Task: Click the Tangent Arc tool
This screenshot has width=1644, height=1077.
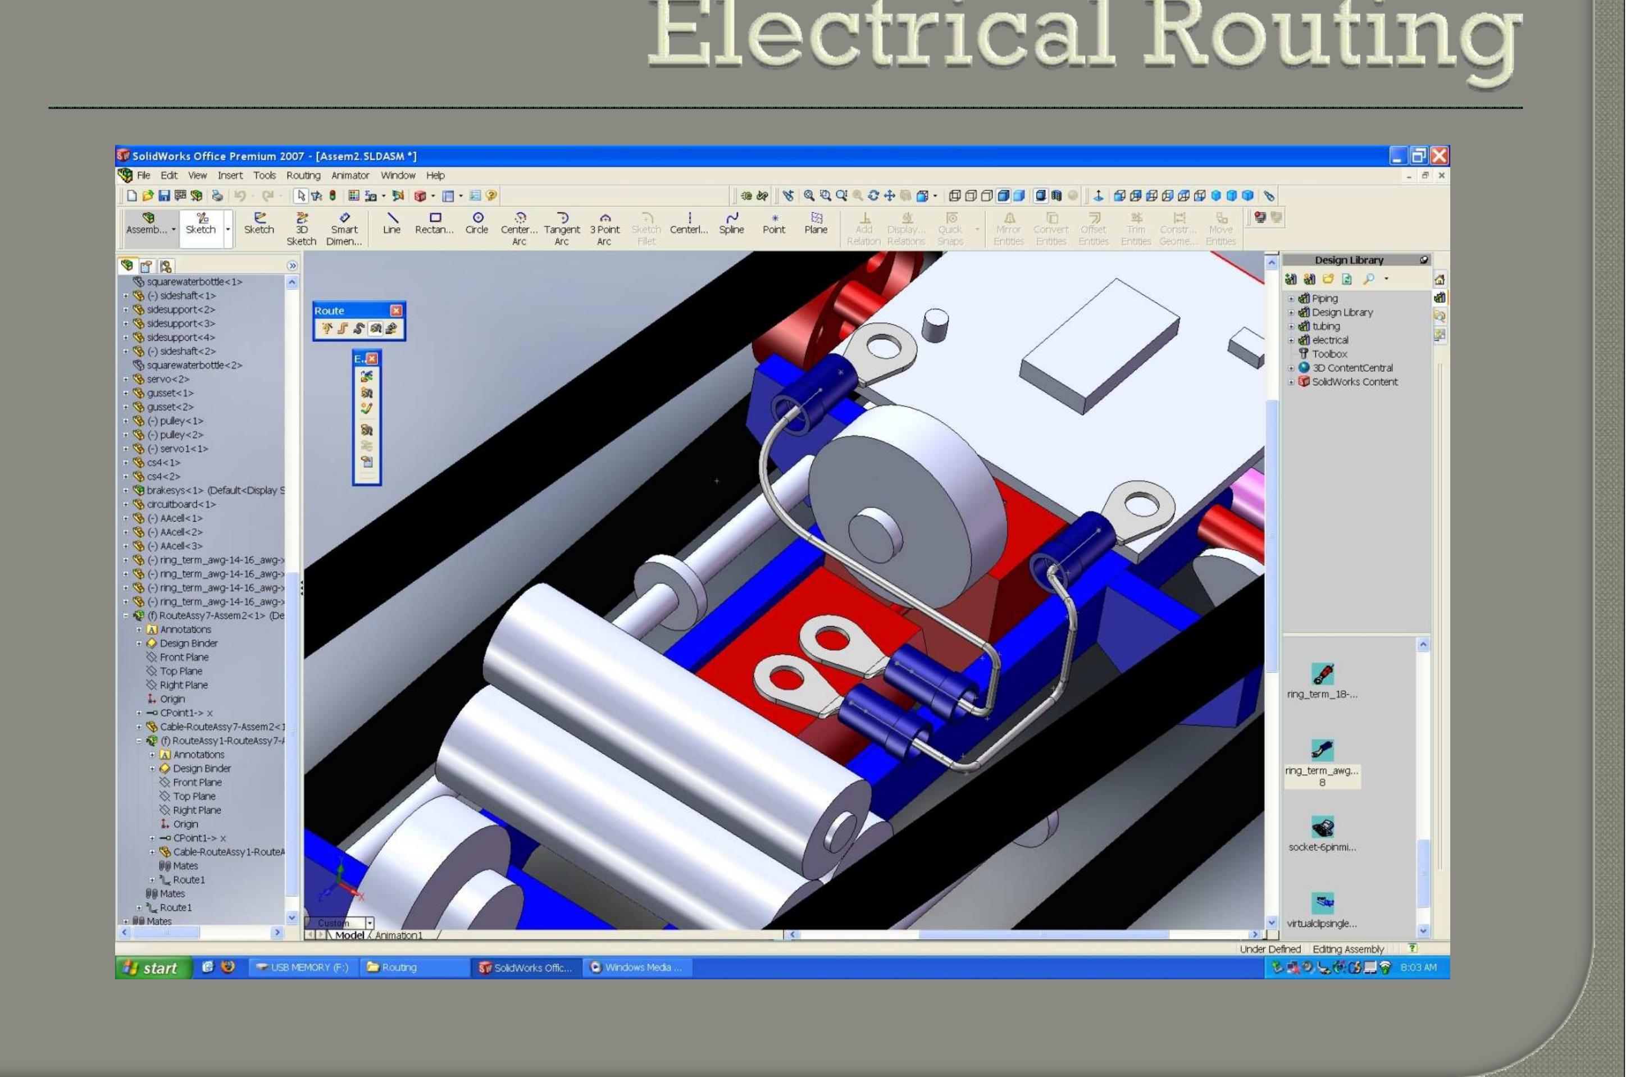Action: pyautogui.click(x=562, y=229)
